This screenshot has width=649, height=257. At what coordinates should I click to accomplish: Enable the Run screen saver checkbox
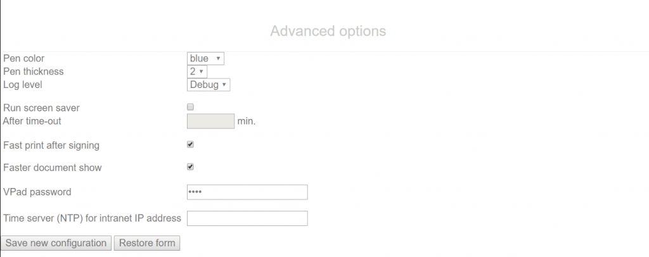tap(190, 108)
